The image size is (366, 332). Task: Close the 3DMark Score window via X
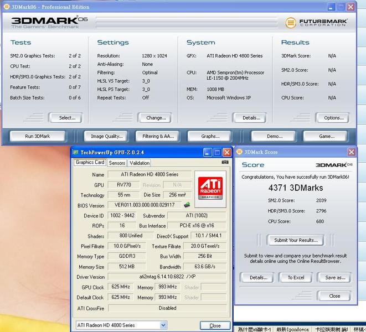pos(351,152)
